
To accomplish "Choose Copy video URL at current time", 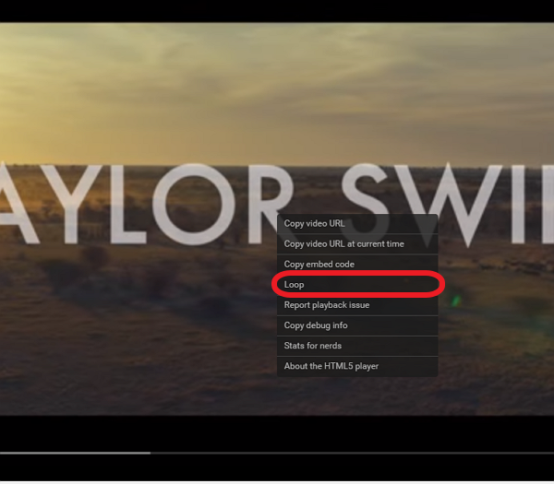I will pyautogui.click(x=357, y=244).
